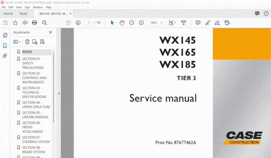Open the zoom level dropdown

click(x=162, y=23)
